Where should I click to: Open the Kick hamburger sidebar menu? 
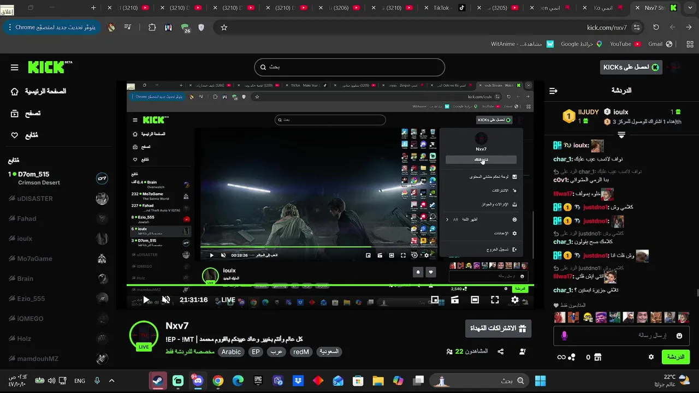click(x=15, y=68)
